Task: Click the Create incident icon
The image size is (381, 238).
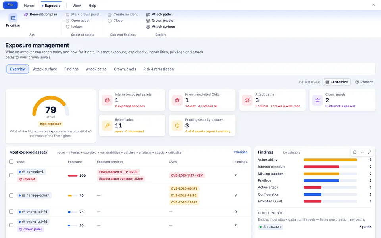Action: tap(110, 15)
